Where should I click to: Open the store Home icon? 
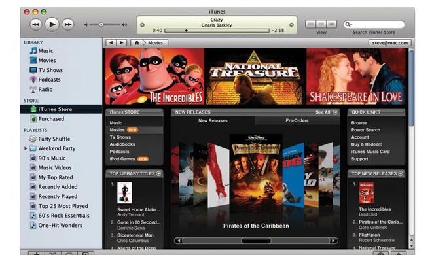[x=137, y=42]
